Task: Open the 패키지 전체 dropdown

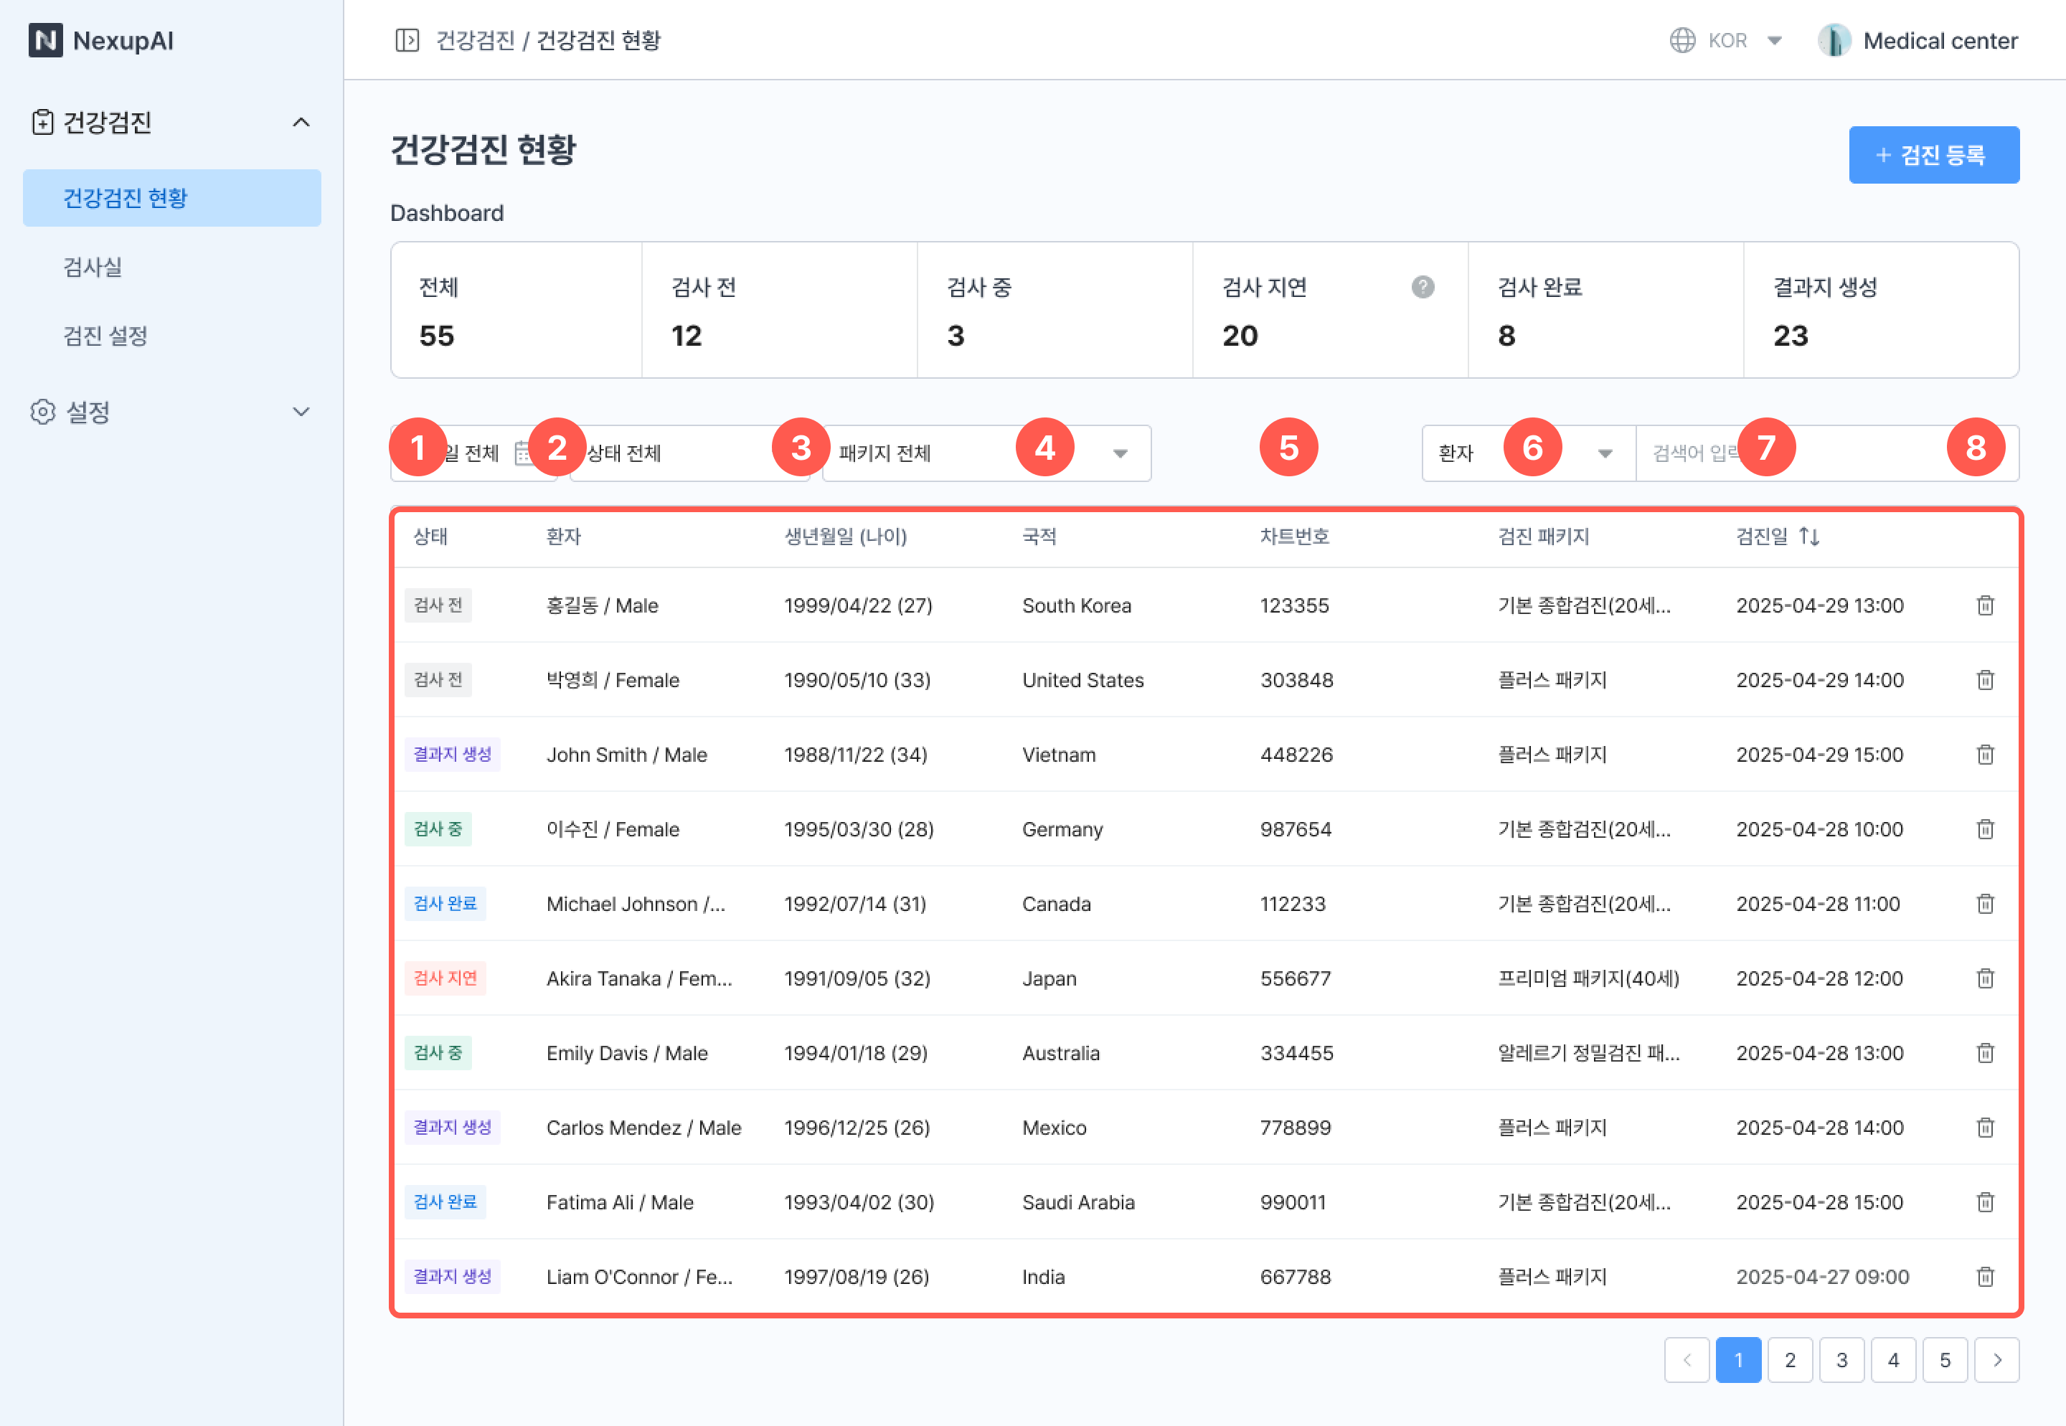Action: [x=1119, y=453]
